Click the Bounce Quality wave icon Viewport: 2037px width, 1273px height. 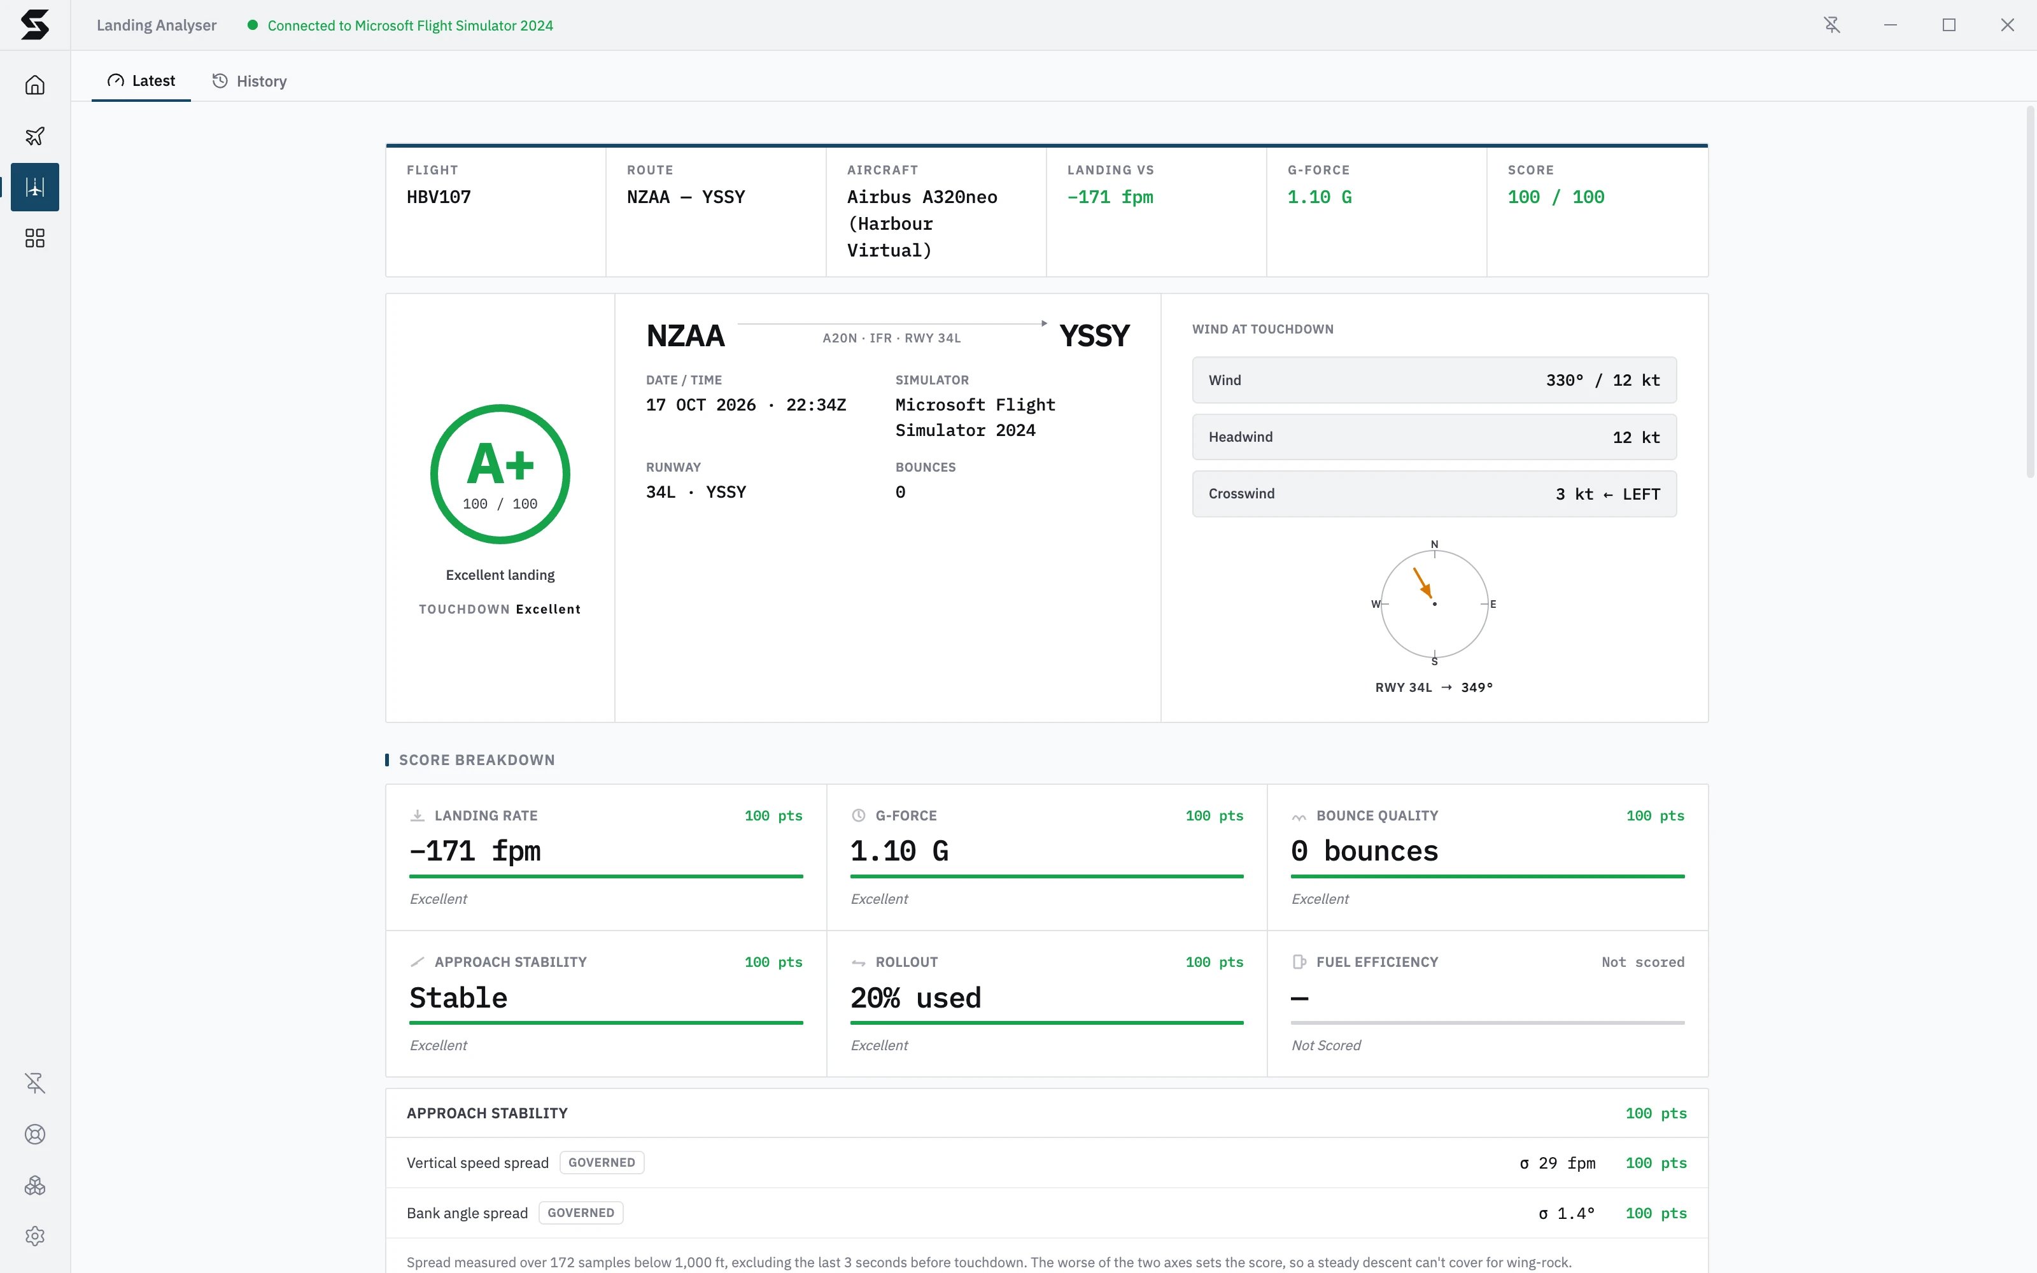coord(1299,816)
